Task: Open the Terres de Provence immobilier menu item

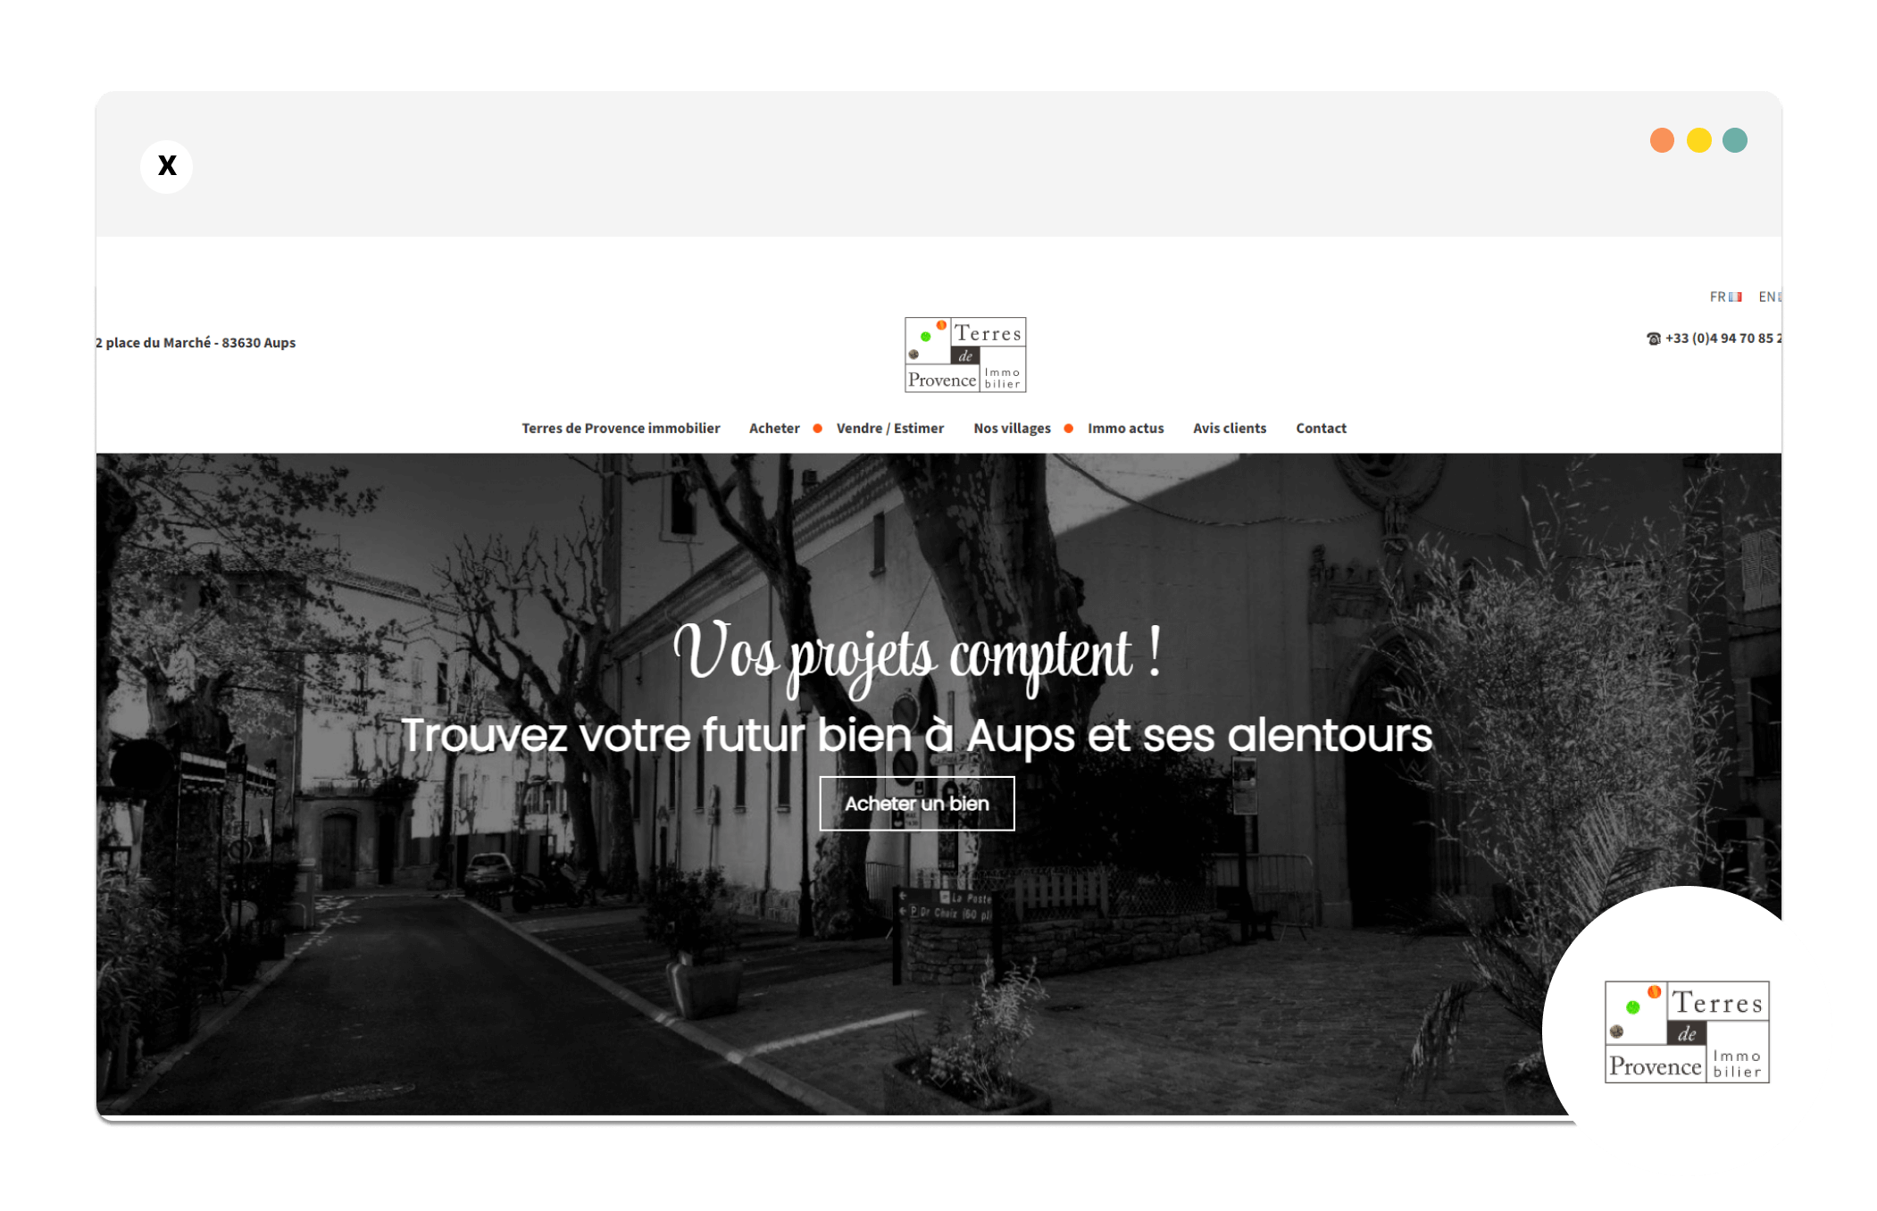Action: tap(621, 429)
